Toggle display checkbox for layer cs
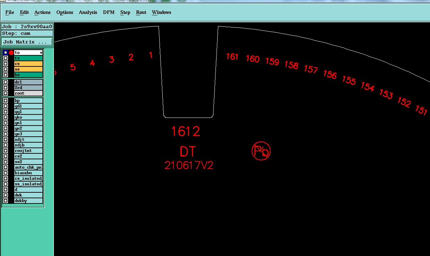This screenshot has height=256, width=430. tap(6, 64)
